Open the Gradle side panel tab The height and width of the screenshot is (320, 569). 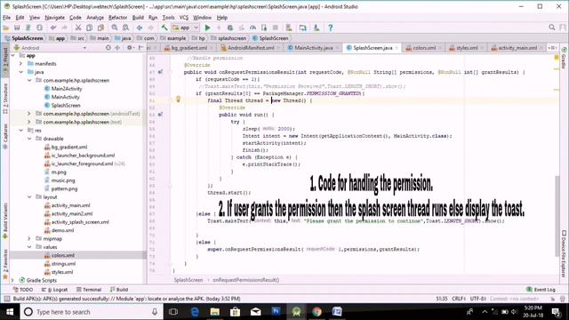coord(564,58)
